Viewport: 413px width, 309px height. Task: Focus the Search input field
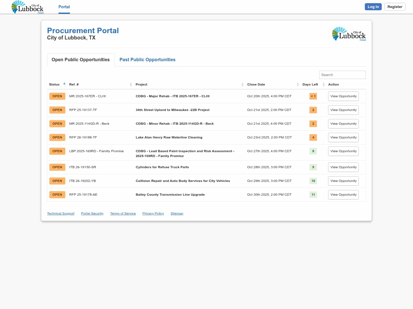tap(342, 75)
